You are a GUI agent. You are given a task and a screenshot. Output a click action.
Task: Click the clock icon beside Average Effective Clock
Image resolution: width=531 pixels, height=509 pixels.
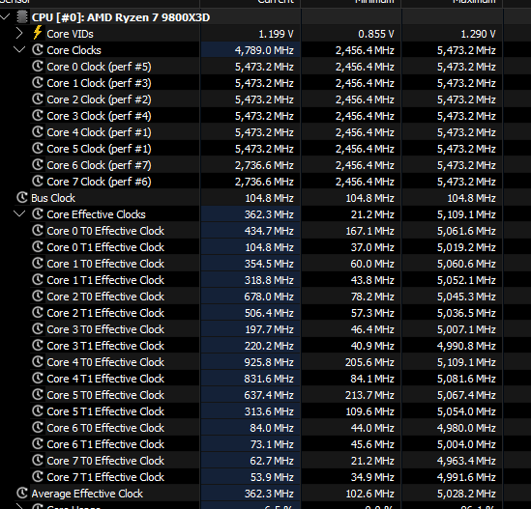(22, 494)
